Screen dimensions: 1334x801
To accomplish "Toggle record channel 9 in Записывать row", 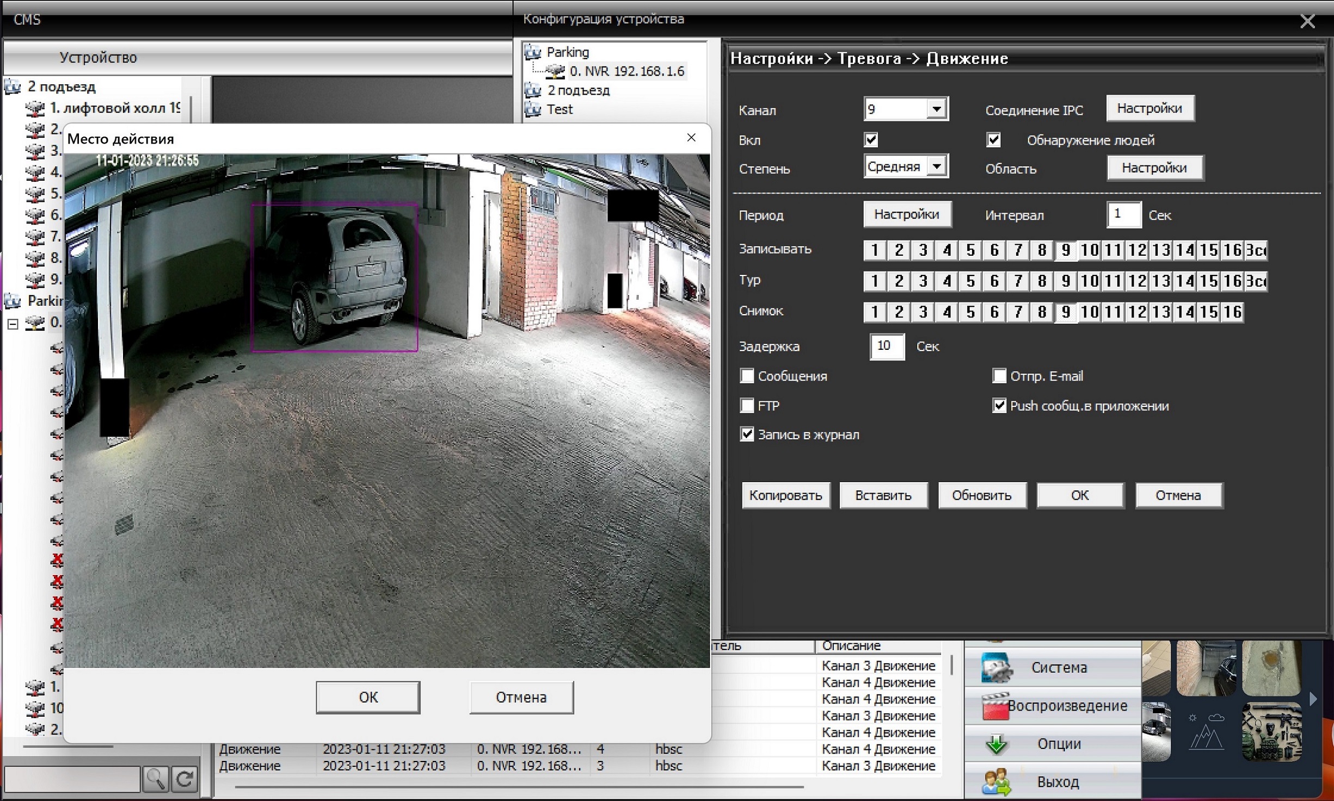I will tap(1065, 250).
